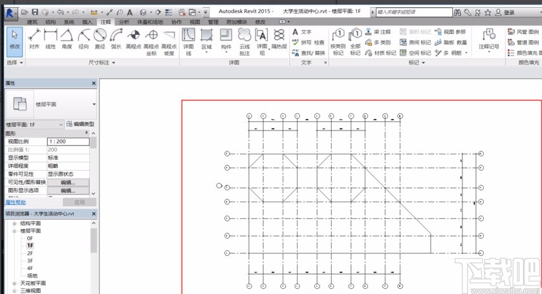Switch to the 建筑 ribbon tab

pyautogui.click(x=32, y=22)
